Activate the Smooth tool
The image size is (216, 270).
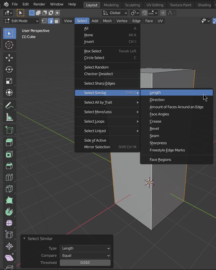[x=10, y=223]
